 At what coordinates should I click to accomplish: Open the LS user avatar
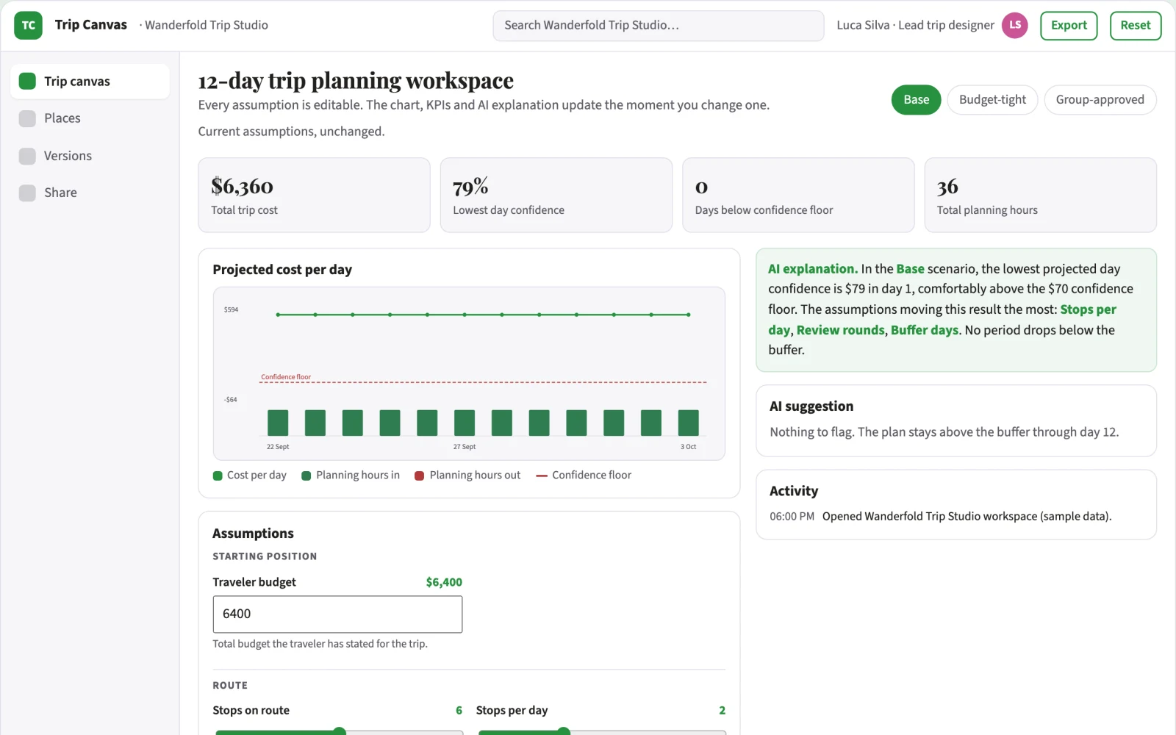[x=1015, y=25]
